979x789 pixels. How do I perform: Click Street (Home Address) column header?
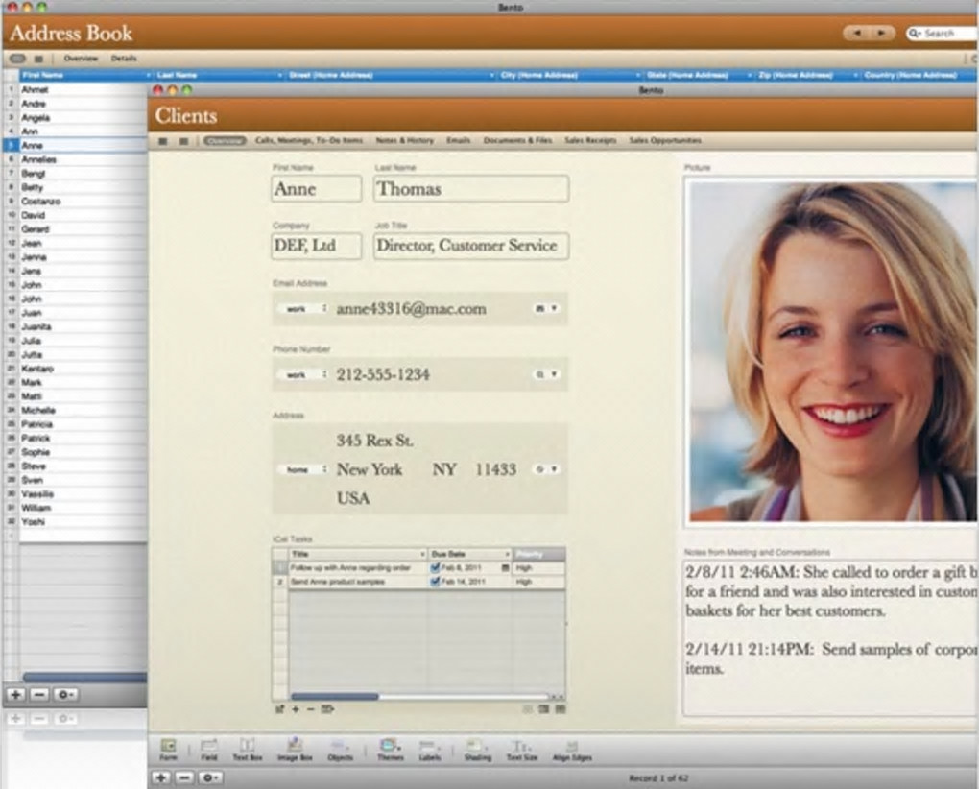(x=391, y=76)
